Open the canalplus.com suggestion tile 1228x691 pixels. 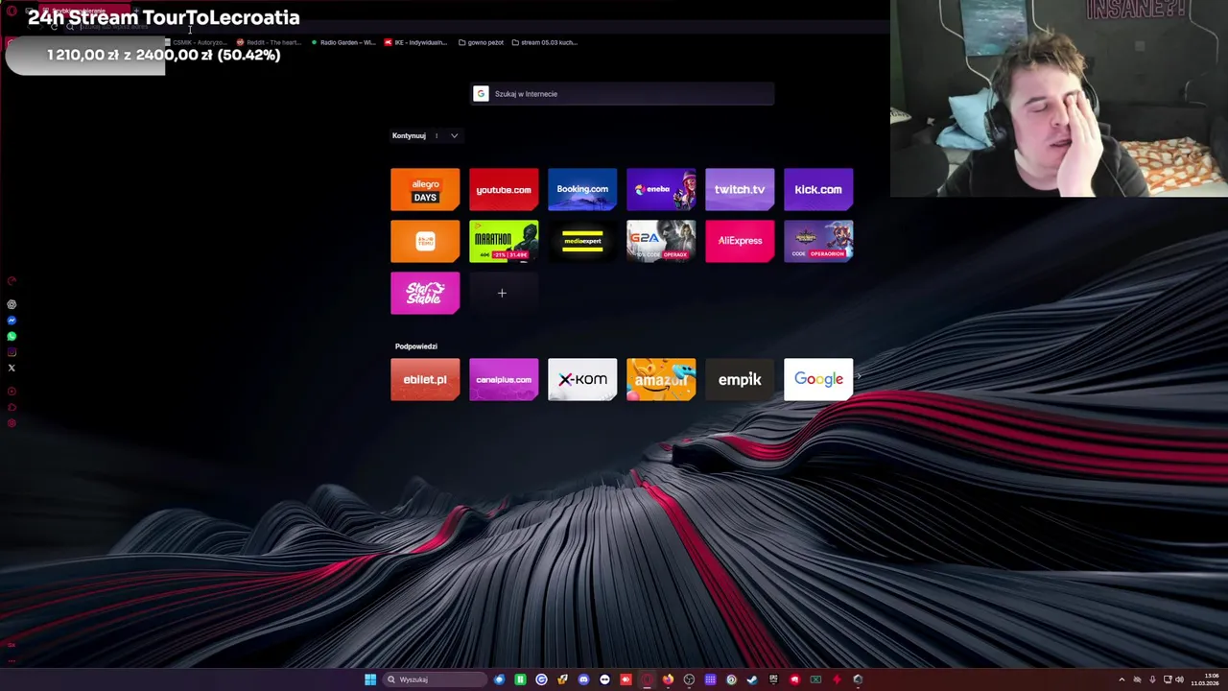coord(504,379)
